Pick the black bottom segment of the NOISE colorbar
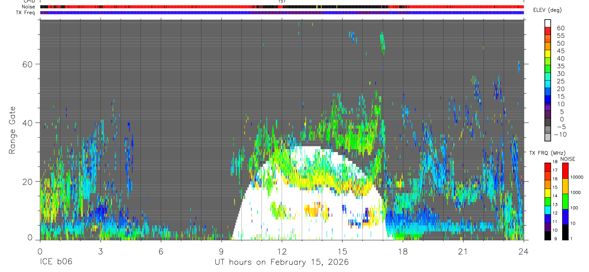This screenshot has width=589, height=272. (565, 232)
